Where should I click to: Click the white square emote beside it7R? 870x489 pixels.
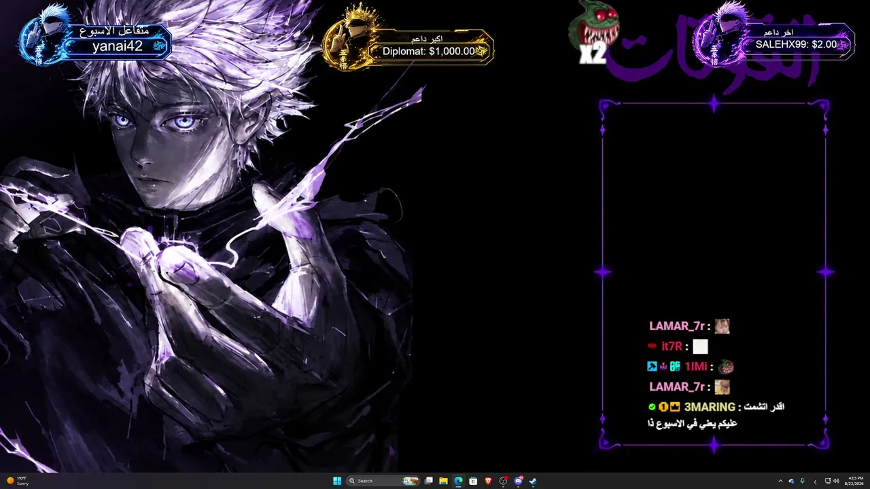tap(700, 347)
